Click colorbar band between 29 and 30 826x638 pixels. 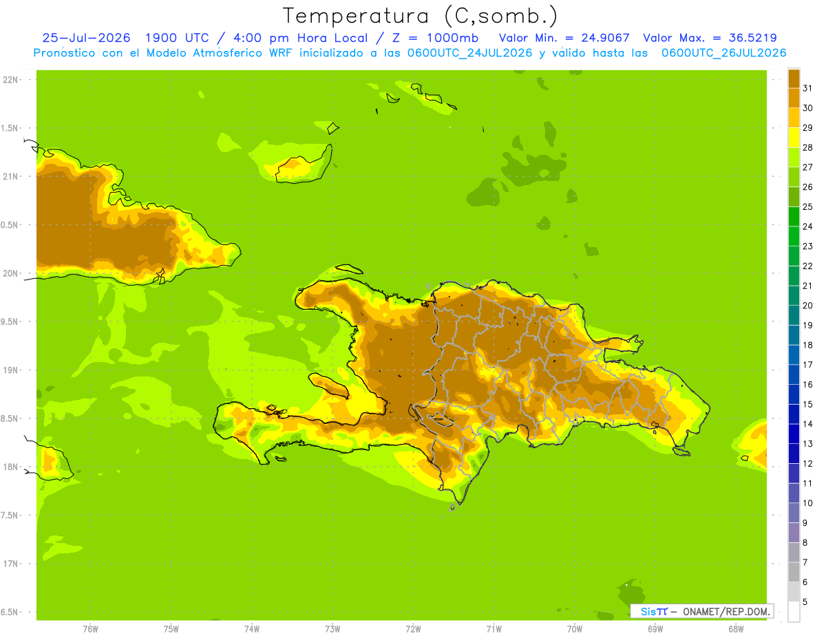pos(794,118)
